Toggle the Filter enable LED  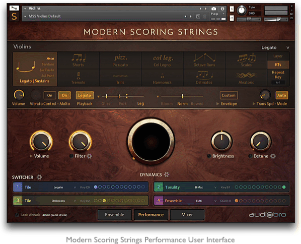71,156
